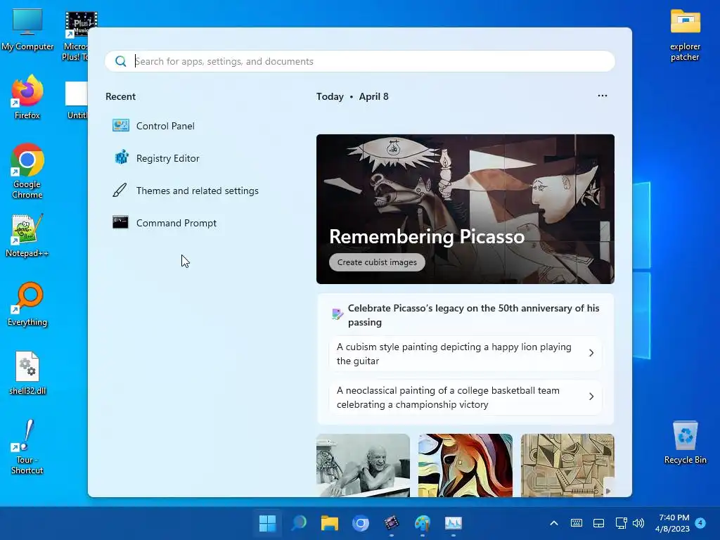Click the Recycle Bin desktop icon
720x540 pixels.
pos(685,442)
